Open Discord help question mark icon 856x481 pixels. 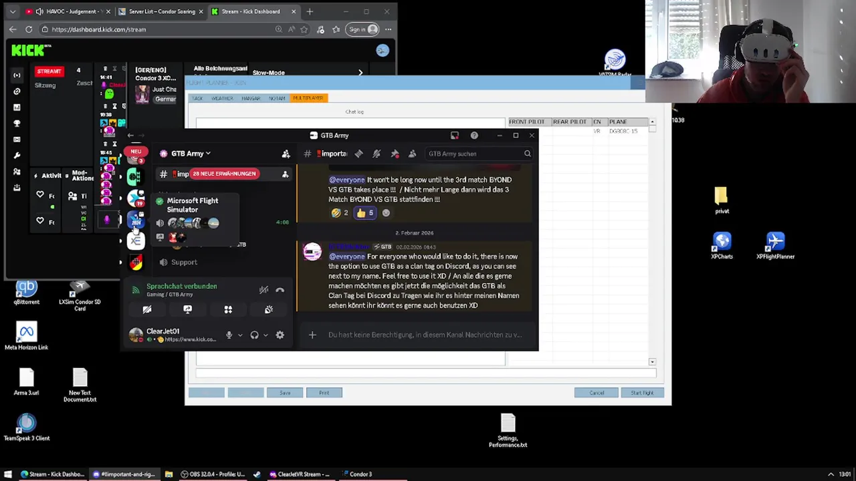pos(474,136)
